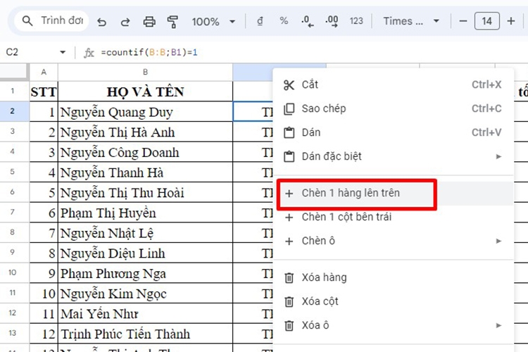528x352 pixels.
Task: Decrease decimal places icon
Action: point(308,21)
